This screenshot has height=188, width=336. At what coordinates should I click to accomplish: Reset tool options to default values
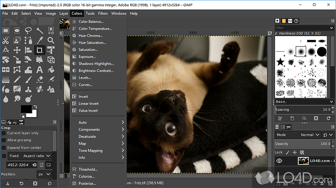point(50,183)
